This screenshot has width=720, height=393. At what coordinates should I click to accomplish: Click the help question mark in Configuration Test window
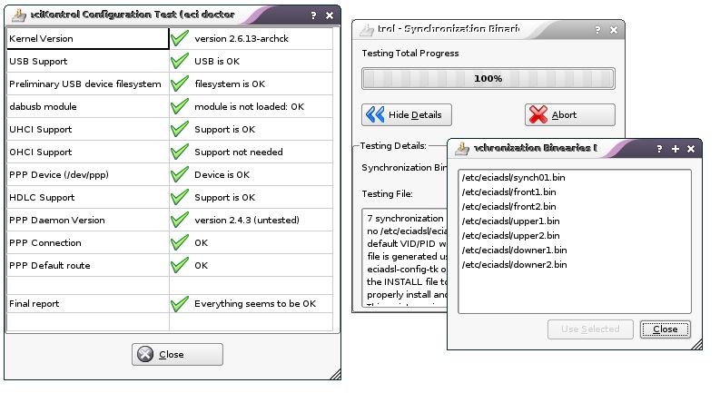[x=313, y=15]
